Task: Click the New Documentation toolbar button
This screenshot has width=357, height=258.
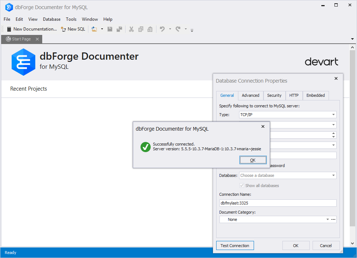Action: [32, 29]
